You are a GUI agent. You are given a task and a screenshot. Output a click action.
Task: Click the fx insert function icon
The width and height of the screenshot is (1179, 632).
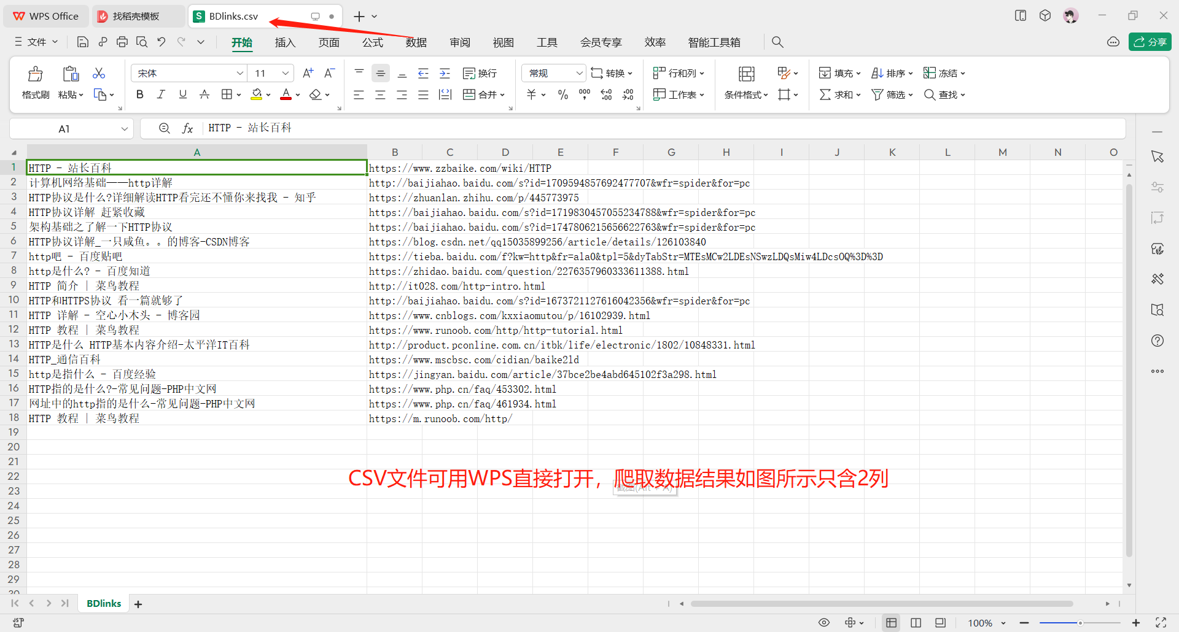[x=187, y=128]
